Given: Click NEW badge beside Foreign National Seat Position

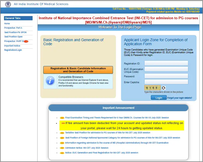Looking at the screenshot, I should pos(62,138).
